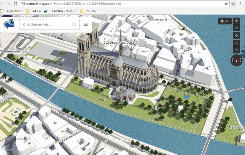This screenshot has width=245, height=155.
Task: Open the MONA bookmarks folder
Action: (88, 11)
